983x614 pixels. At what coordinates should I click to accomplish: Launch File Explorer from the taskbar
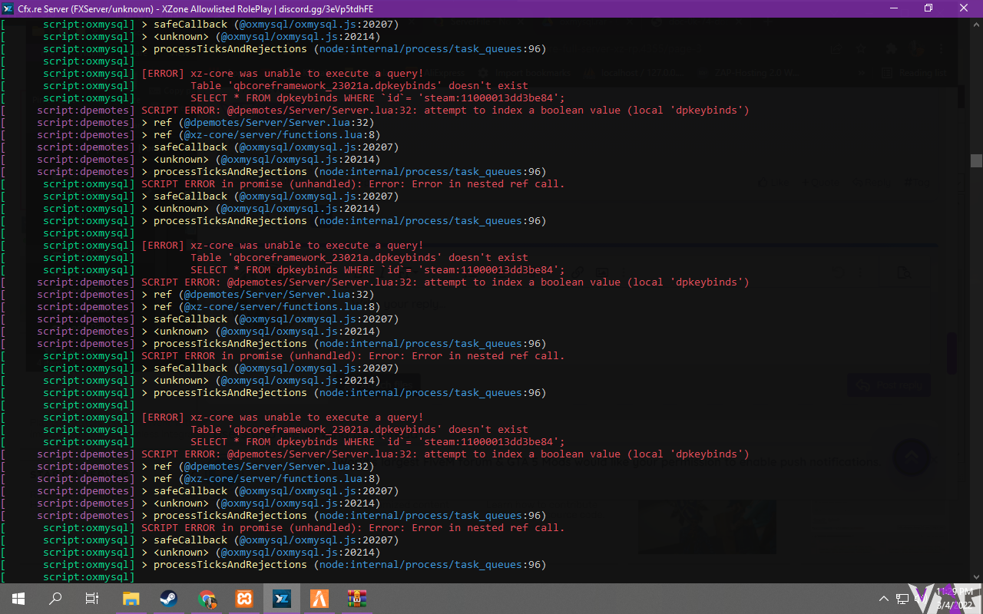[131, 598]
